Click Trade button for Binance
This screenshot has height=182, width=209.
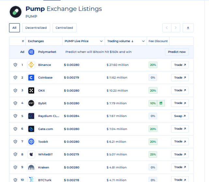tap(180, 65)
